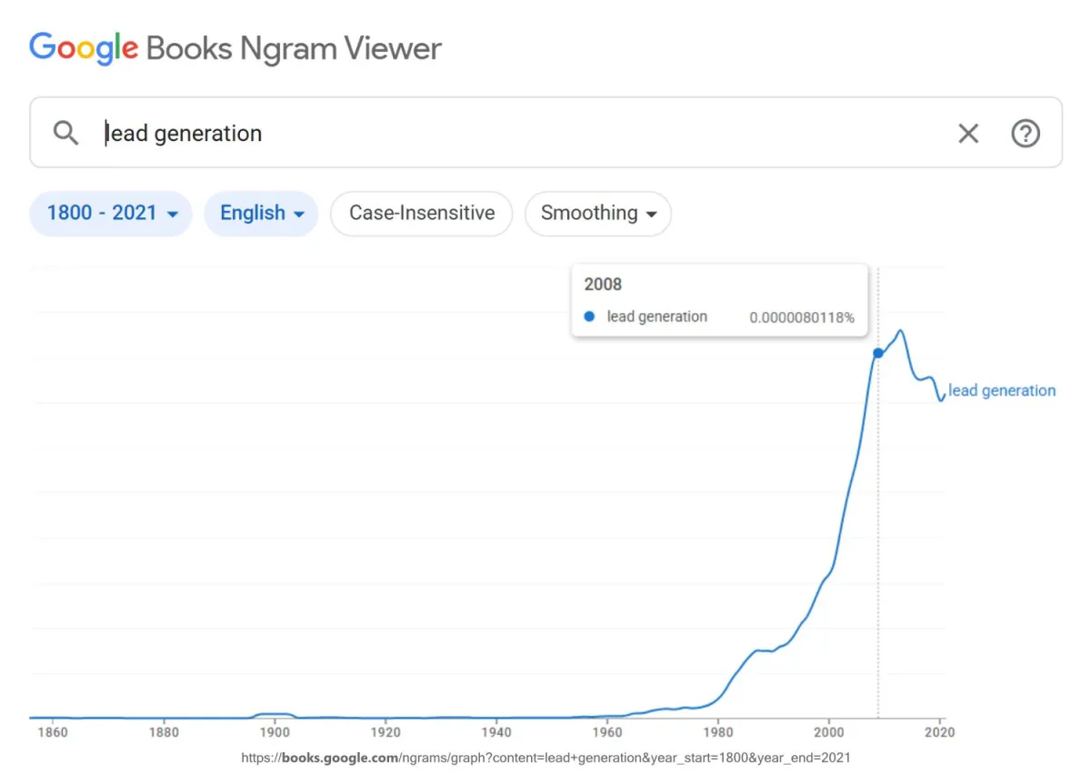Click the blue series dot in the tooltip
1091x774 pixels.
click(589, 317)
